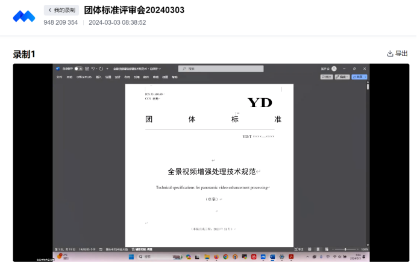Export the recording with 导出
The image size is (417, 265).
[x=397, y=54]
